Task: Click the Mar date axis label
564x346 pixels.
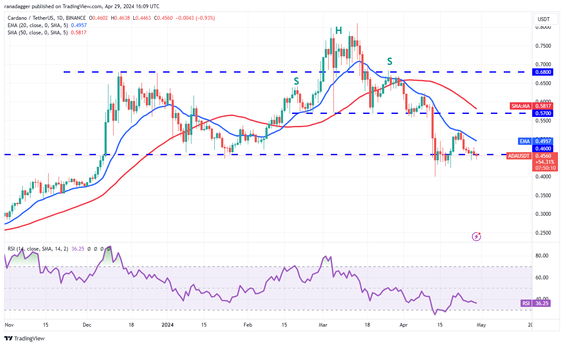Action: pyautogui.click(x=323, y=325)
